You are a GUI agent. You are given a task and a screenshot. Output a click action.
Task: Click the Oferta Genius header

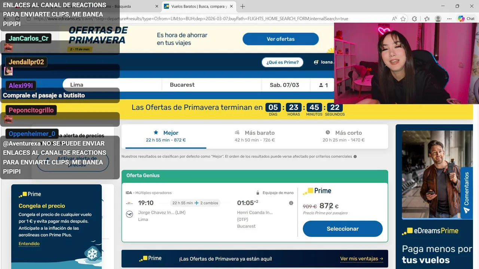click(255, 176)
